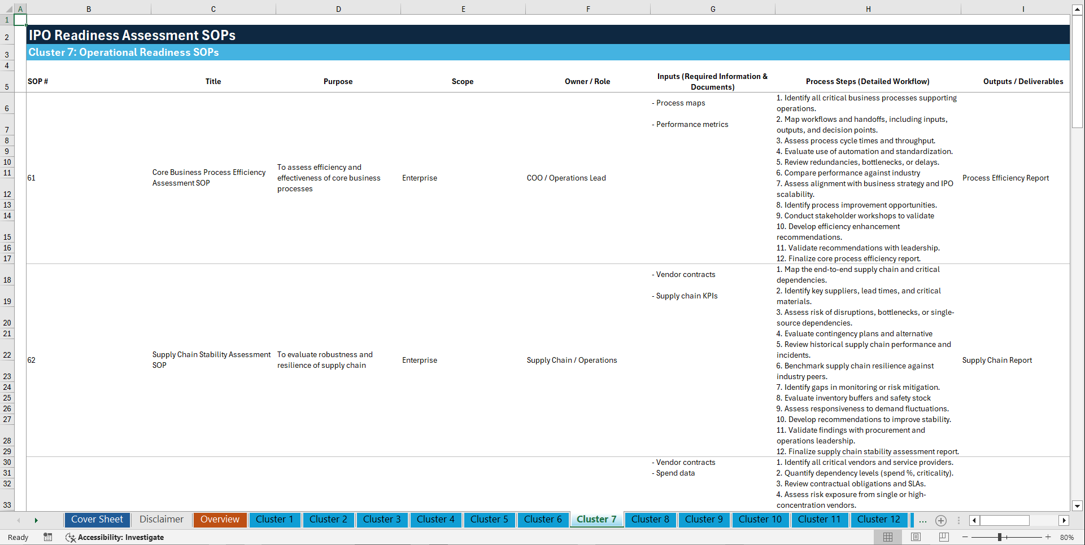The width and height of the screenshot is (1085, 545).
Task: Open the sheet options vertical dots menu
Action: tap(958, 520)
